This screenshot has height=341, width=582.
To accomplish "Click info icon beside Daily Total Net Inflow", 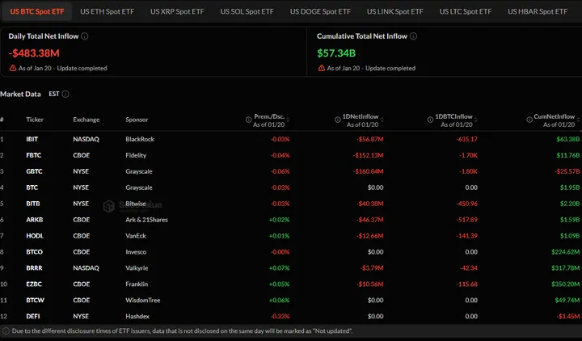I will pos(85,36).
